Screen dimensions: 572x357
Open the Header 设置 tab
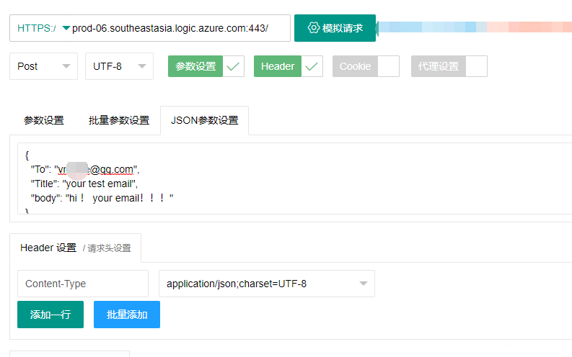coord(75,248)
